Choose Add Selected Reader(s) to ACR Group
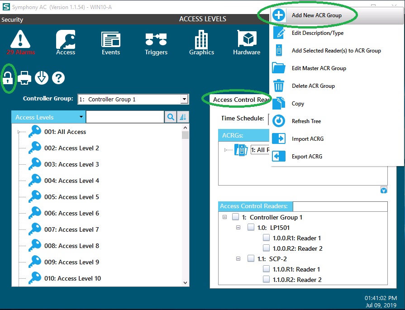 tap(337, 50)
